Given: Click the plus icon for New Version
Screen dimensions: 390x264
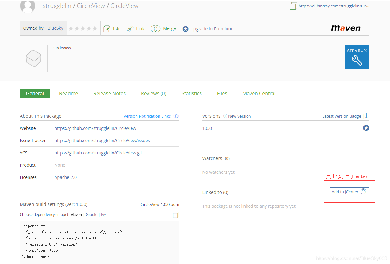Looking at the screenshot, I should (225, 116).
